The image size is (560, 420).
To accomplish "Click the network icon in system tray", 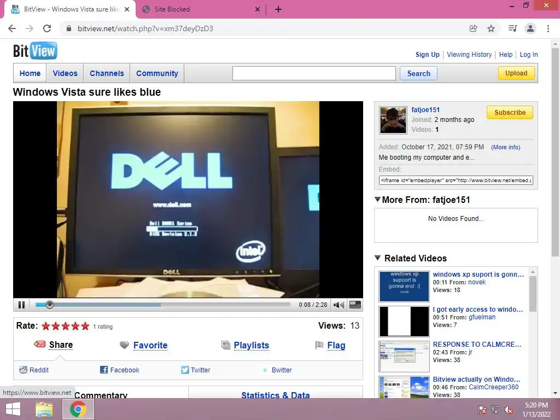I will [x=495, y=410].
